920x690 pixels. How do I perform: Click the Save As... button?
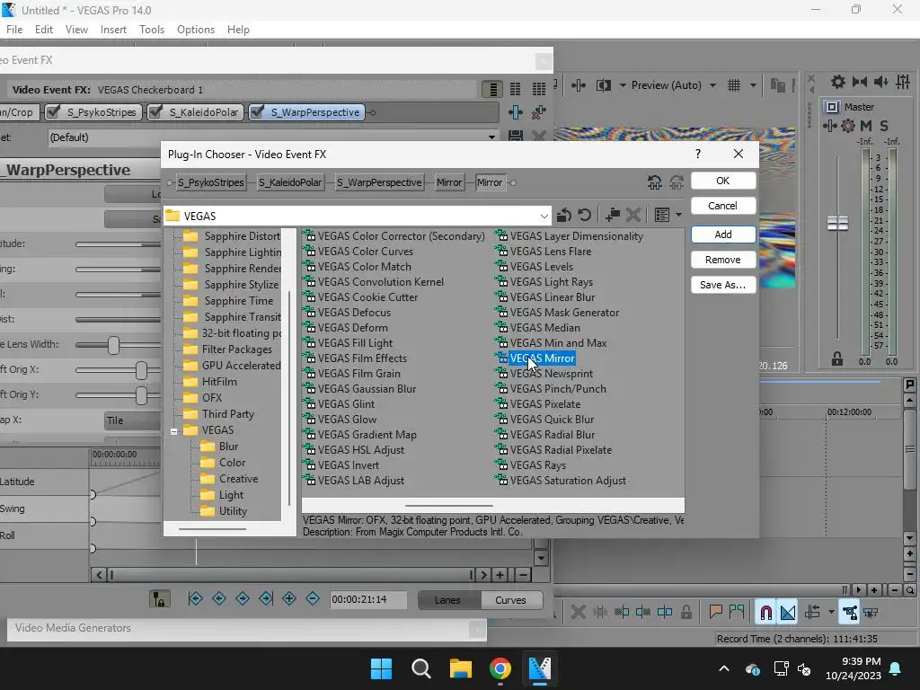point(723,285)
